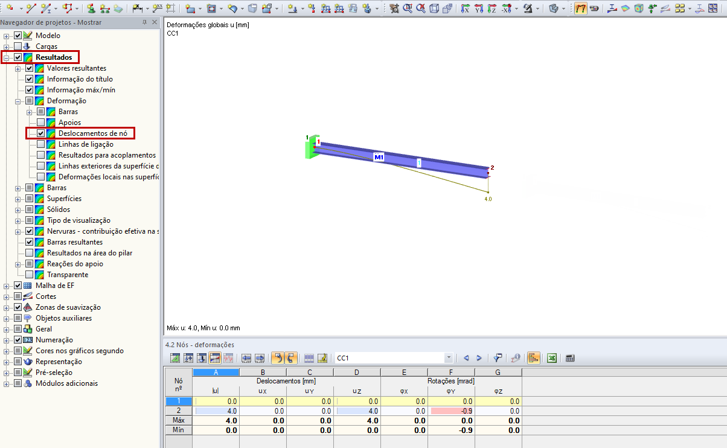Select Tipo de visualização tree item
The width and height of the screenshot is (727, 448).
coord(78,220)
